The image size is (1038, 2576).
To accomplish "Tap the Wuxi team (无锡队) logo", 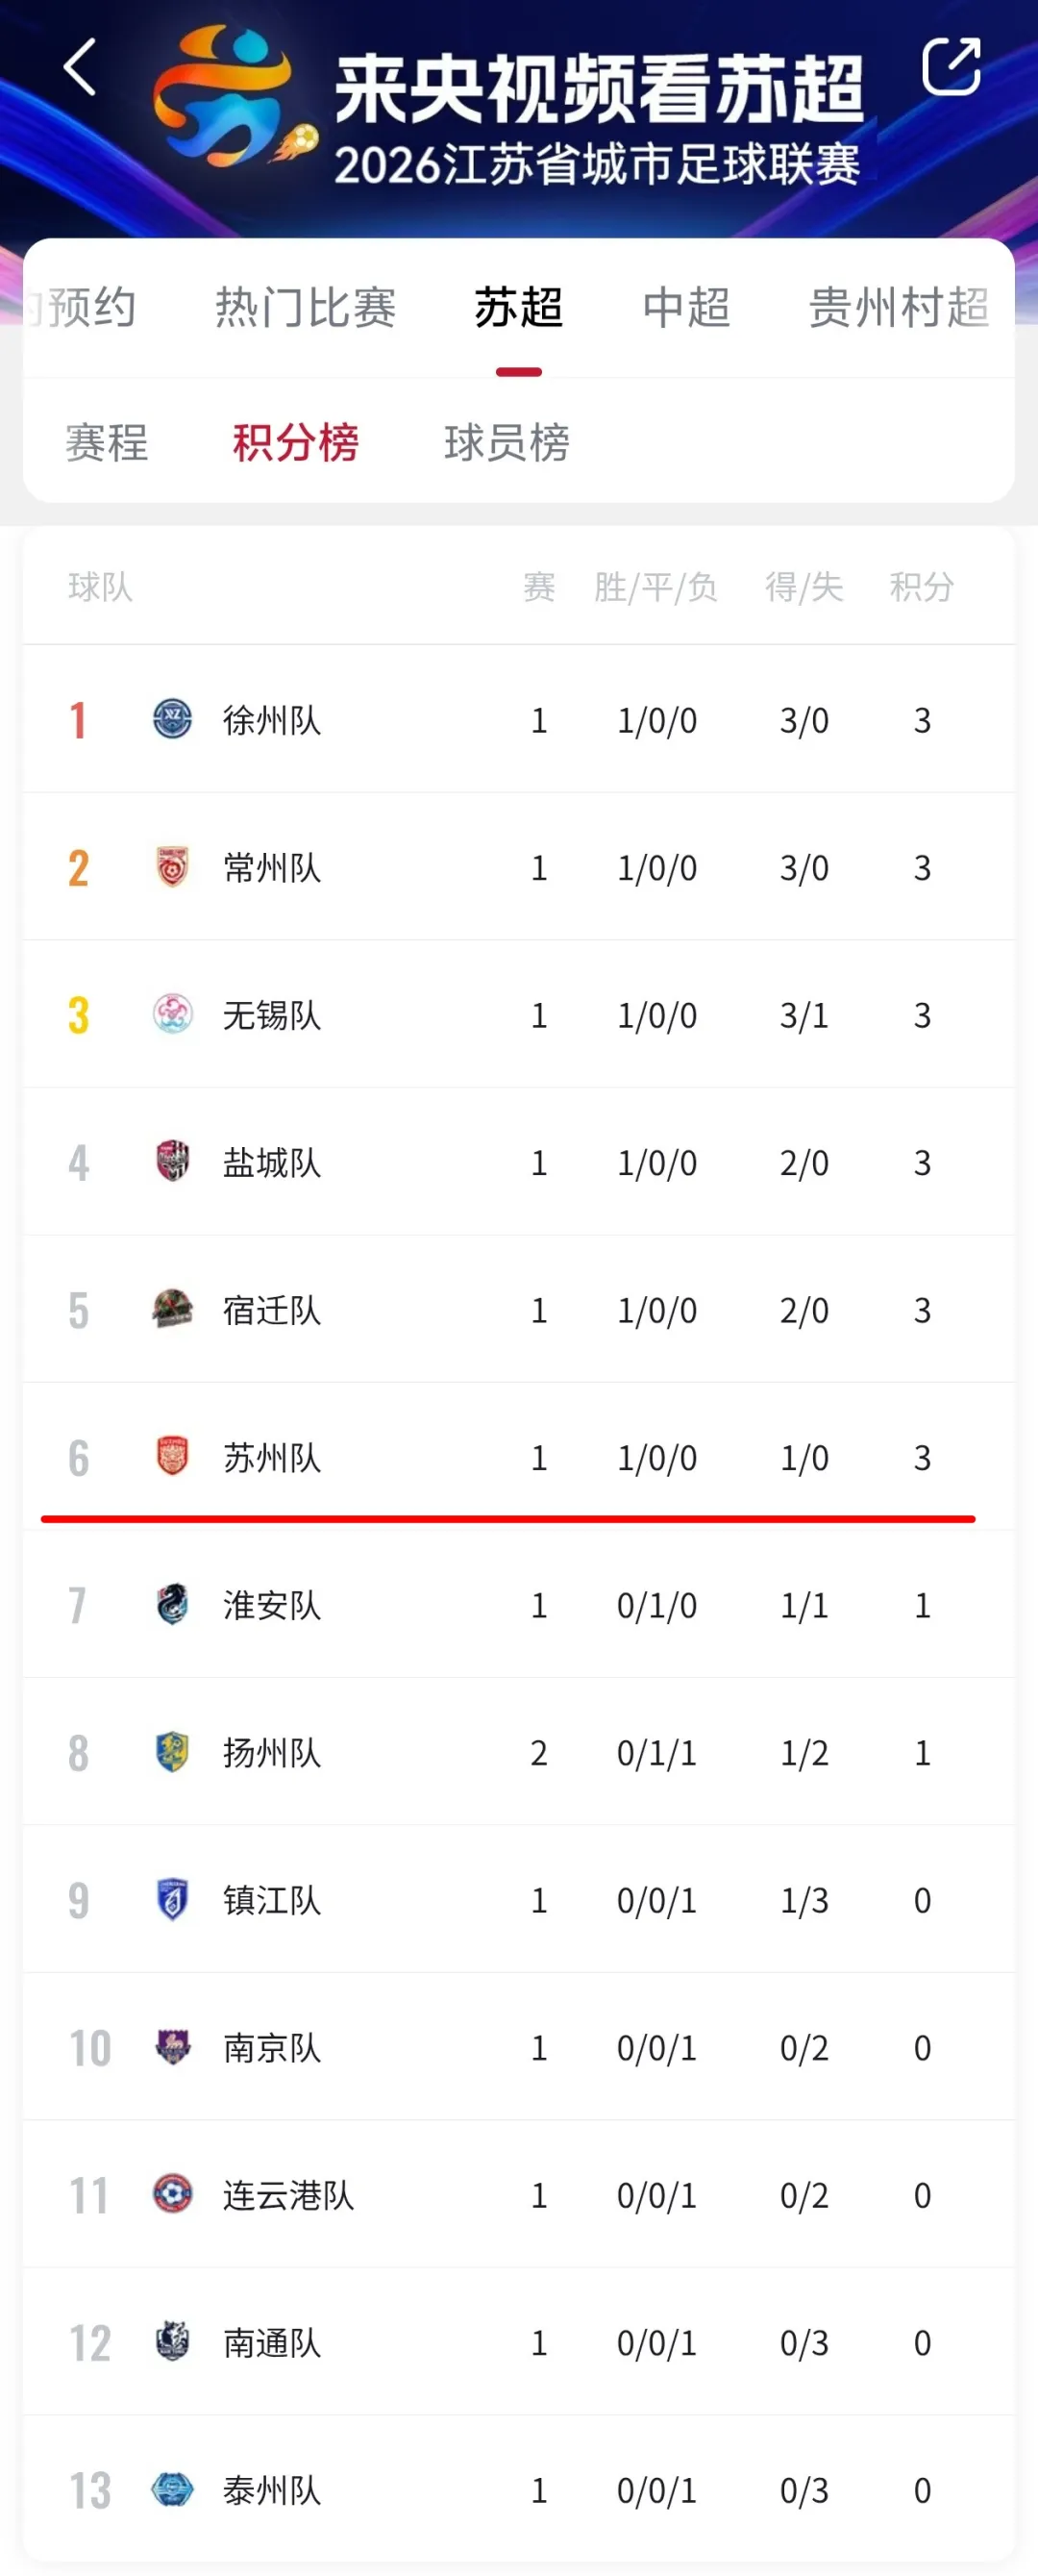I will (172, 1014).
